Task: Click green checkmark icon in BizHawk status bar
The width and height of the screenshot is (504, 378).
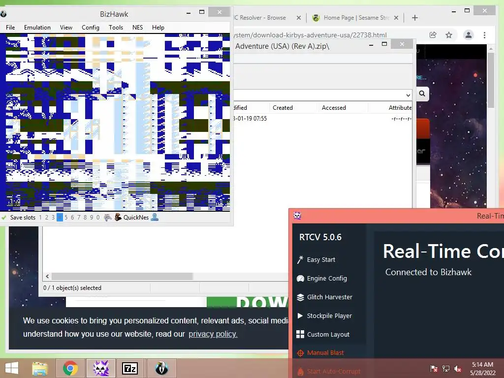Action: pyautogui.click(x=4, y=217)
